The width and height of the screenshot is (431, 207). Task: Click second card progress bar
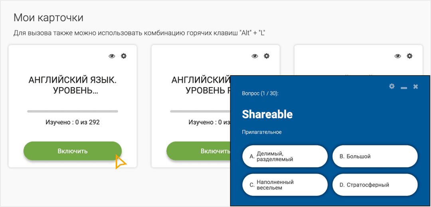(200, 111)
